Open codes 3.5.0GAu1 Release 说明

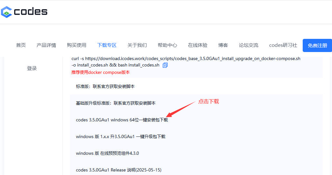point(119,170)
